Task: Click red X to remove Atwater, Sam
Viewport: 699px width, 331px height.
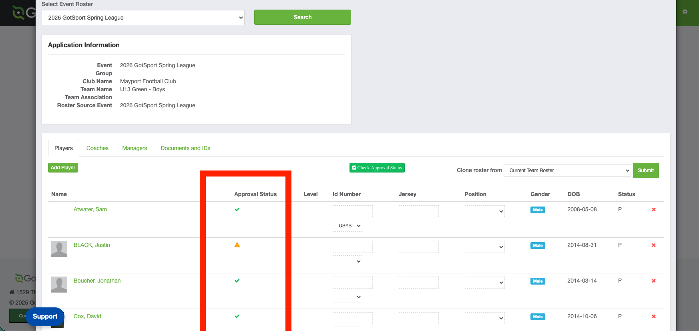Action: click(653, 210)
